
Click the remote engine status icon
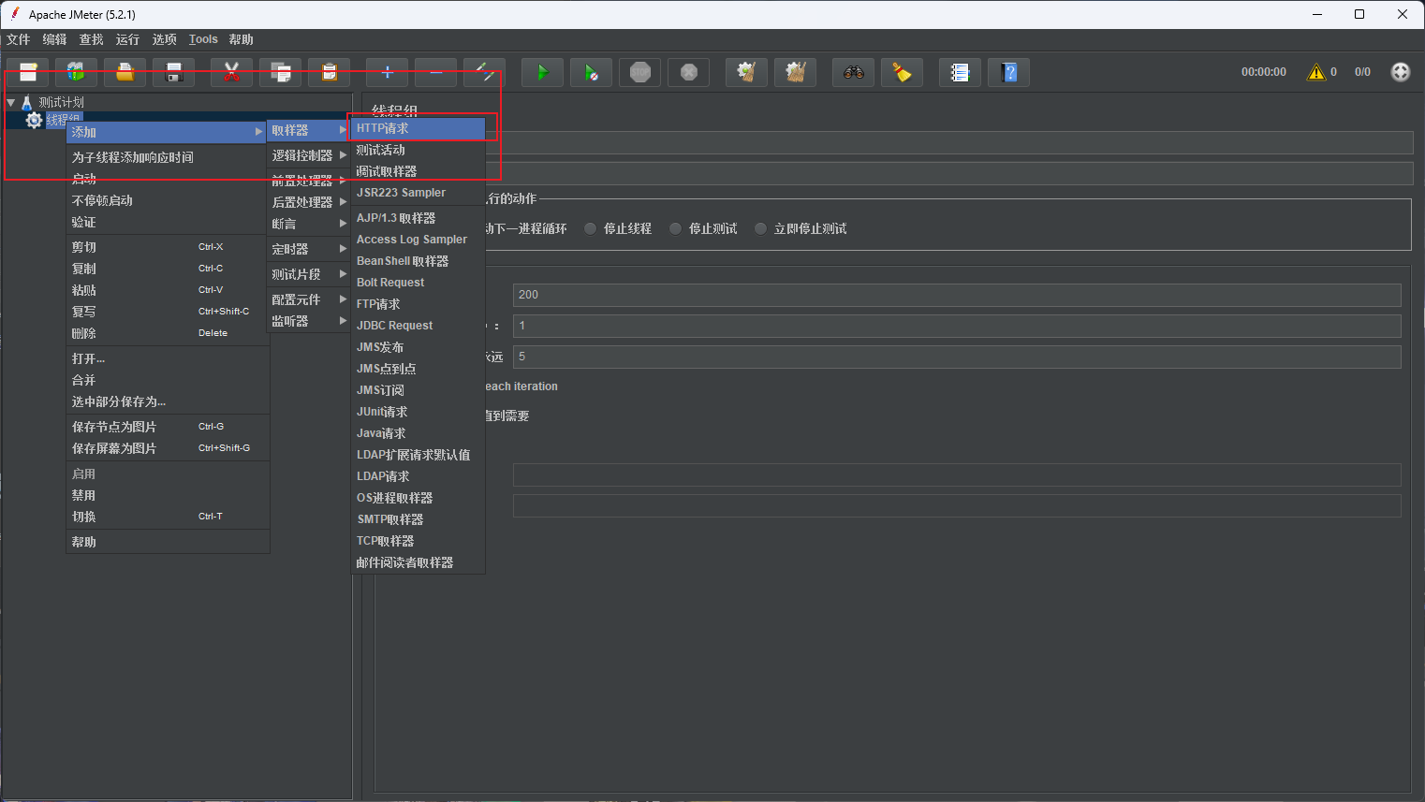click(1400, 72)
